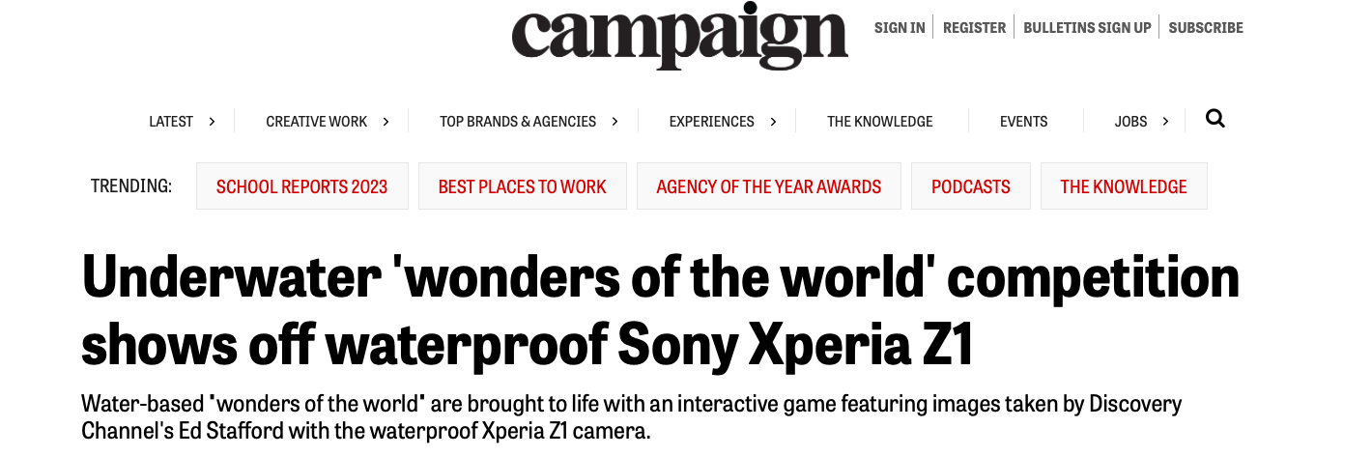Open Creative Work navigation item

pyautogui.click(x=317, y=122)
